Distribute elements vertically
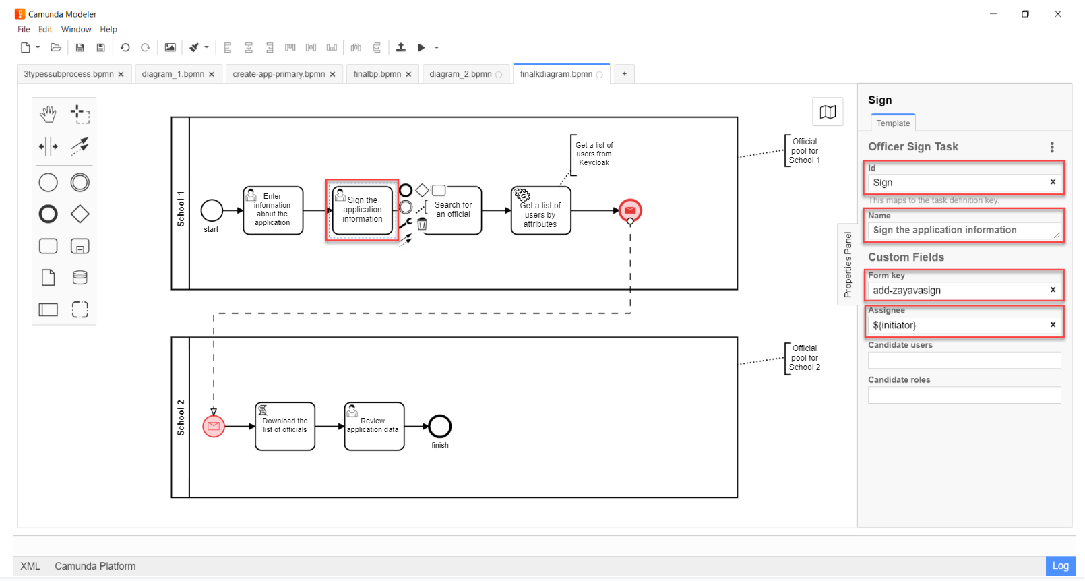This screenshot has height=581, width=1085. (x=377, y=47)
